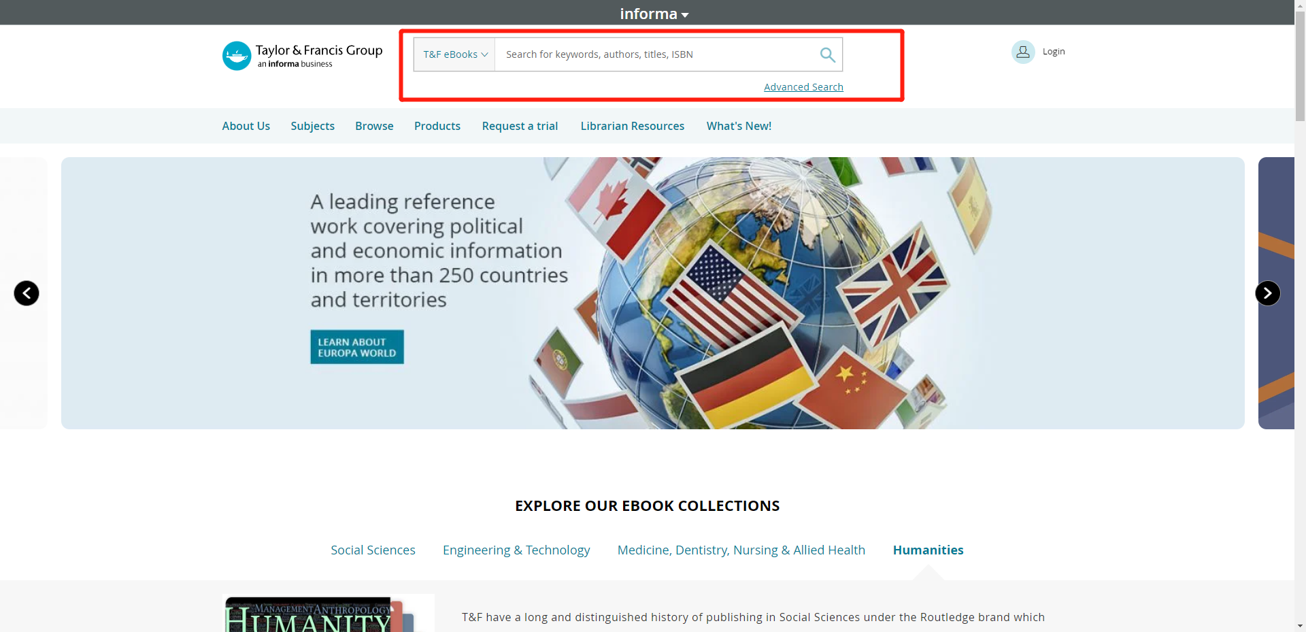Screen dimensions: 1306x632
Task: Expand the informa top bar menu
Action: tap(654, 14)
